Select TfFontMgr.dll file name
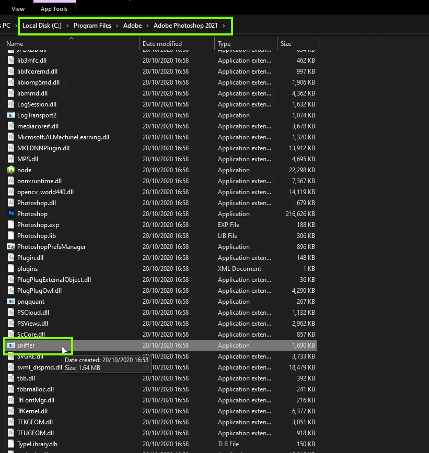429x453 pixels. (36, 400)
